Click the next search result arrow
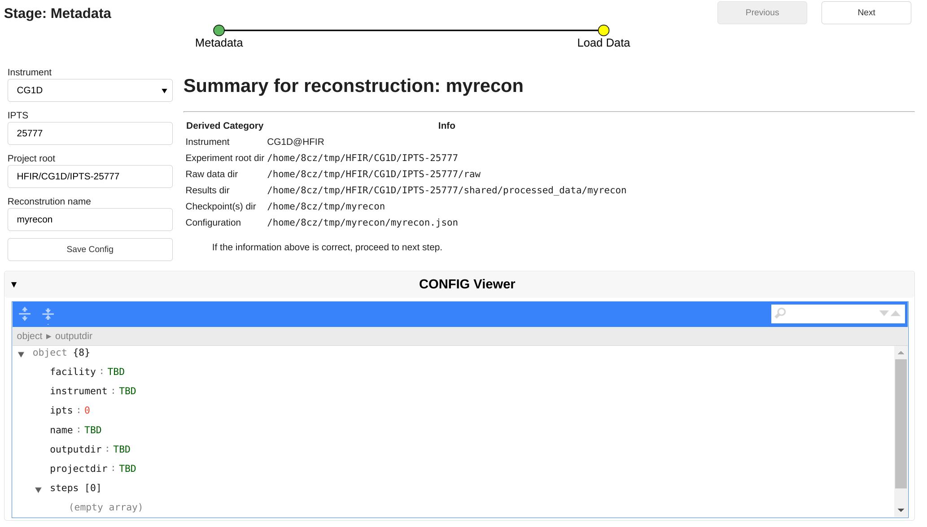This screenshot has width=927, height=527. [x=883, y=313]
